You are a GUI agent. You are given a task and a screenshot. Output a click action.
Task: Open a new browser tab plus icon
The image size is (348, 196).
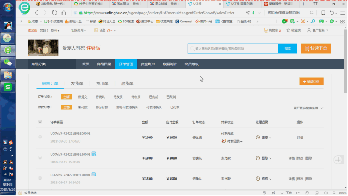coord(303,4)
